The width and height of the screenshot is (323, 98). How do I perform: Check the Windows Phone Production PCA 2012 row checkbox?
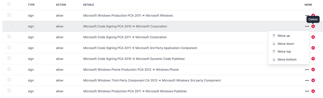click(9, 69)
